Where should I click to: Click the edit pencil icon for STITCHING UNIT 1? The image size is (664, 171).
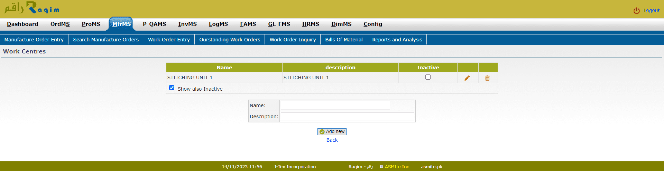pyautogui.click(x=467, y=78)
